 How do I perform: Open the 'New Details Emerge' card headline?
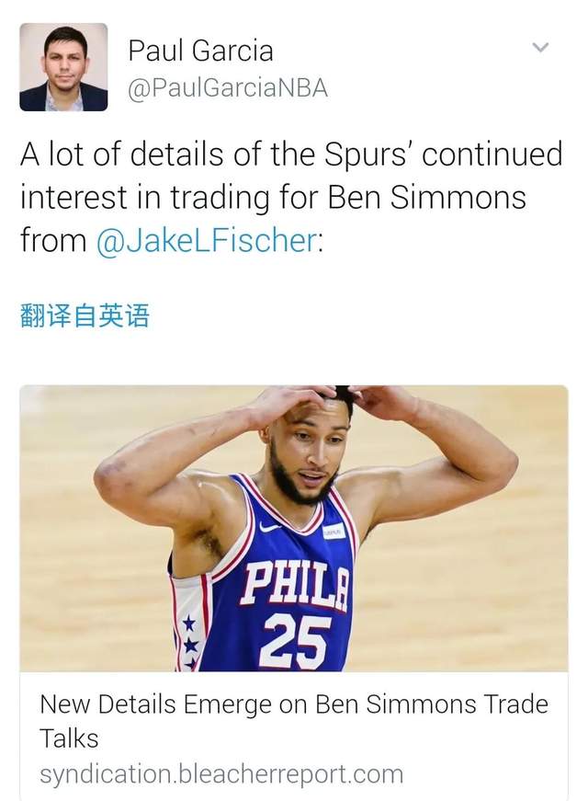click(x=294, y=721)
